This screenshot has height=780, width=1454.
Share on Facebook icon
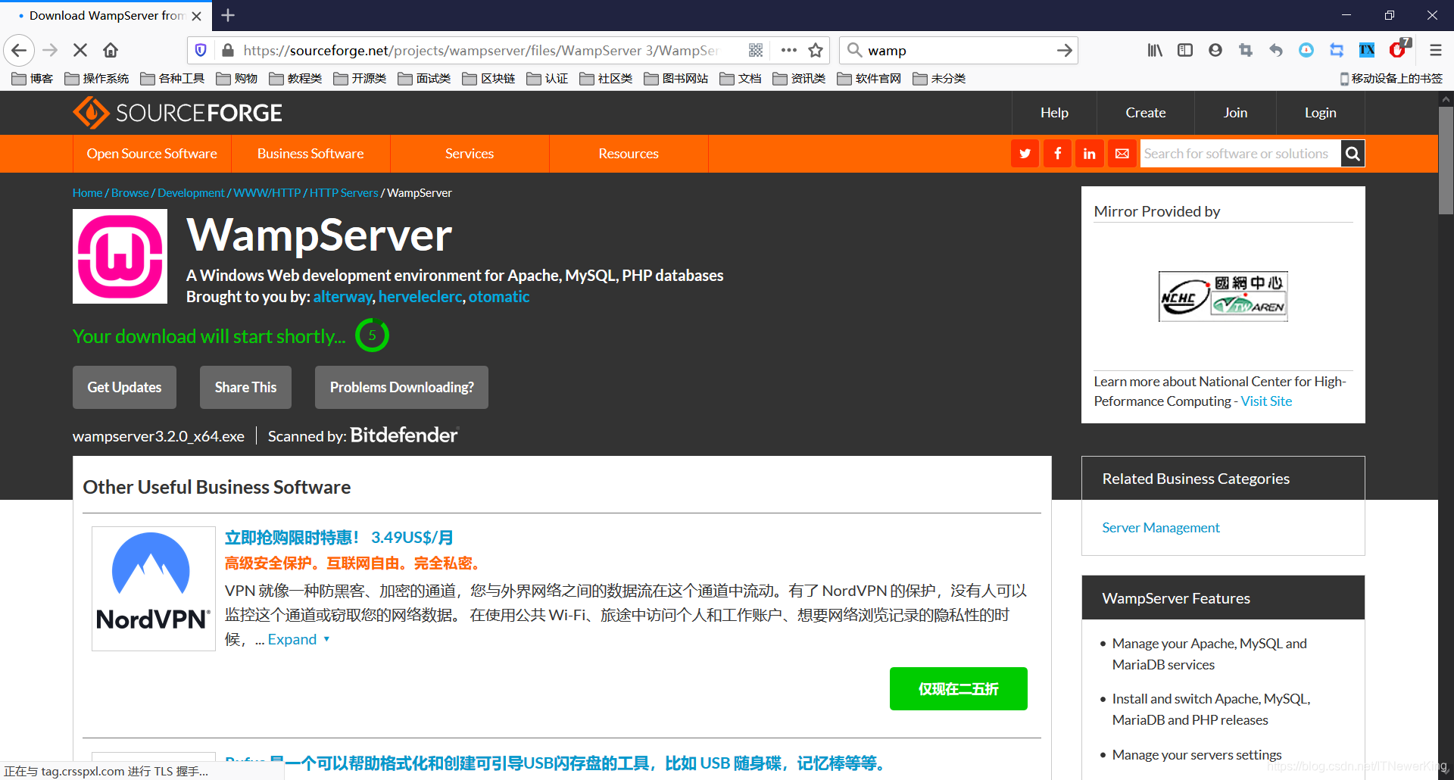click(x=1057, y=154)
